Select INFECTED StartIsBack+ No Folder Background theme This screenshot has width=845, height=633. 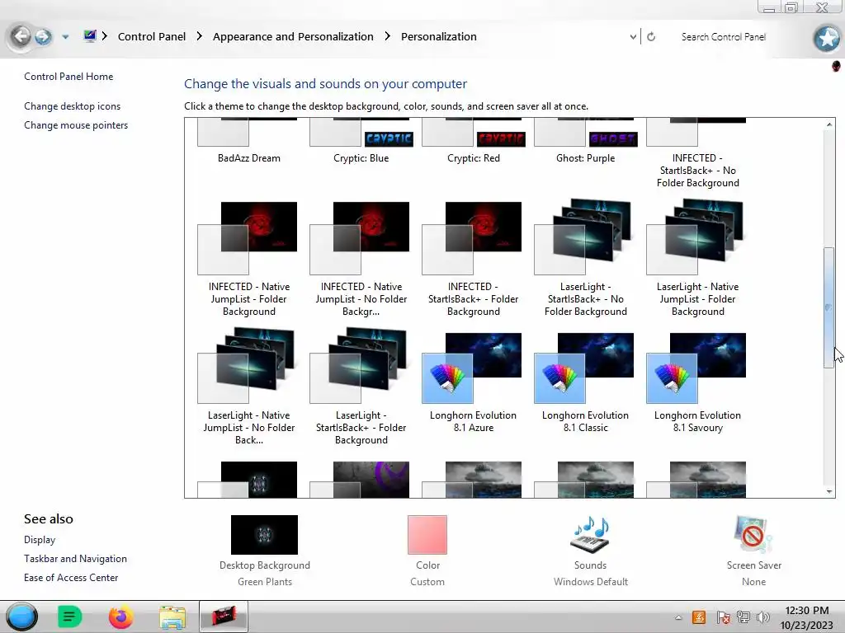point(697,153)
